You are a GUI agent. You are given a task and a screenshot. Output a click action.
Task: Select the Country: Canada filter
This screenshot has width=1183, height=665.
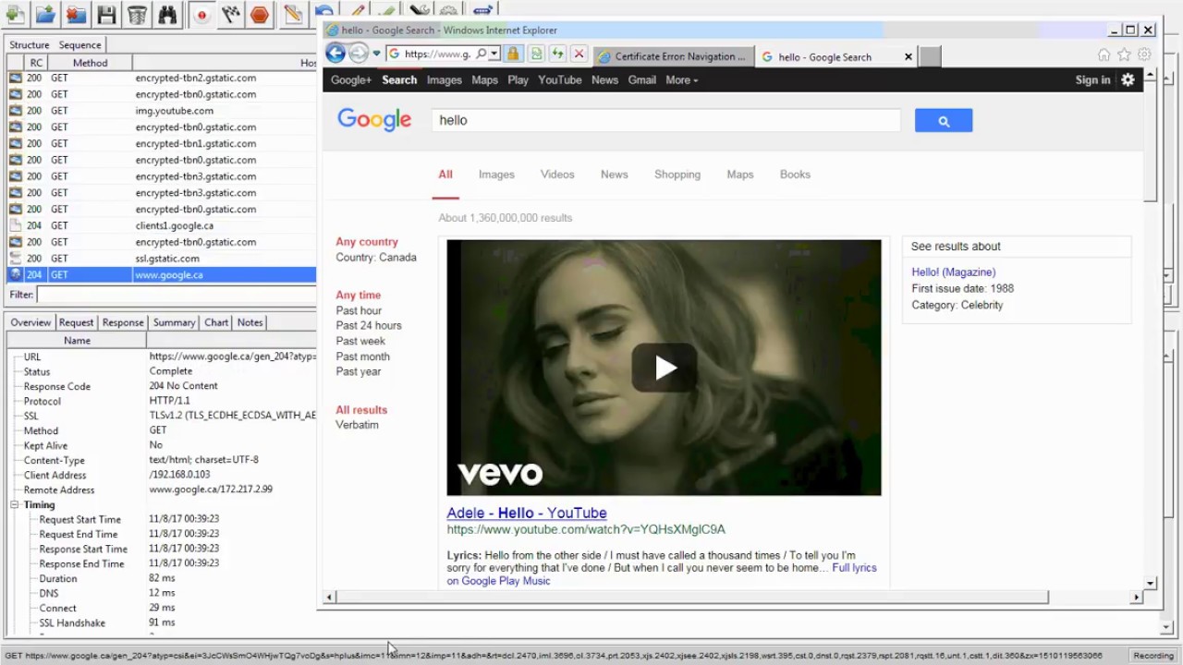click(x=376, y=258)
